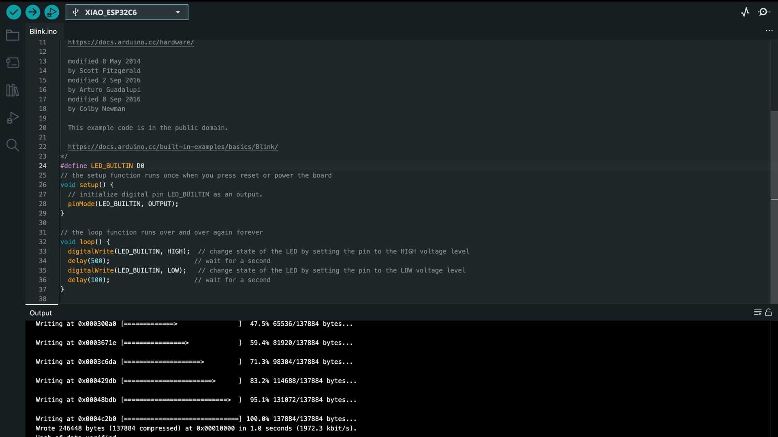The width and height of the screenshot is (778, 437).
Task: Open the editor tab three-dots menu
Action: coord(769,31)
